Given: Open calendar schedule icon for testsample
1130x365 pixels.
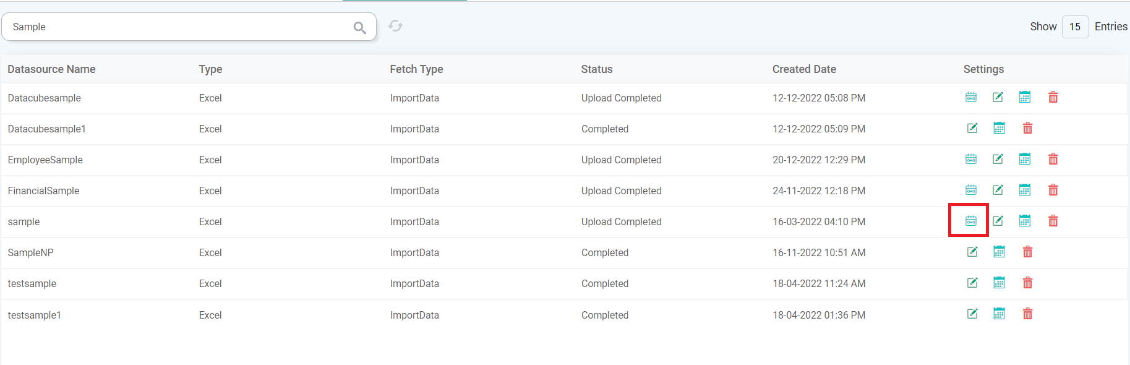Looking at the screenshot, I should pos(999,283).
